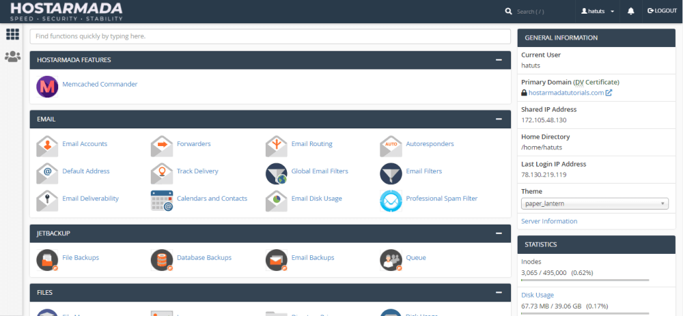Open the Calendars and Contacts link
Image resolution: width=683 pixels, height=316 pixels.
(x=212, y=198)
